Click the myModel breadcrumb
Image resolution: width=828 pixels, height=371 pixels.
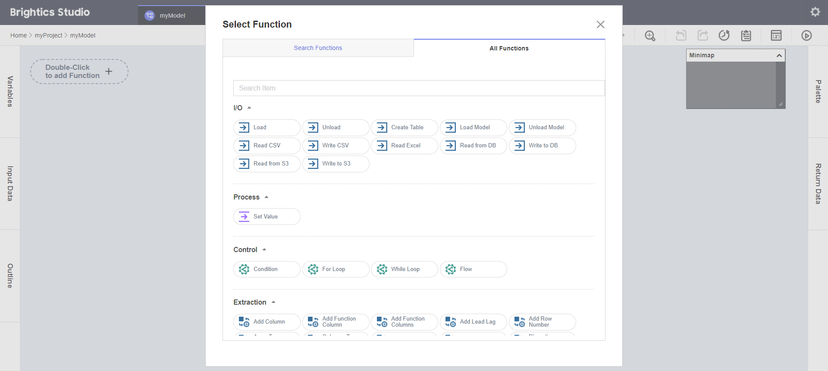tap(83, 35)
